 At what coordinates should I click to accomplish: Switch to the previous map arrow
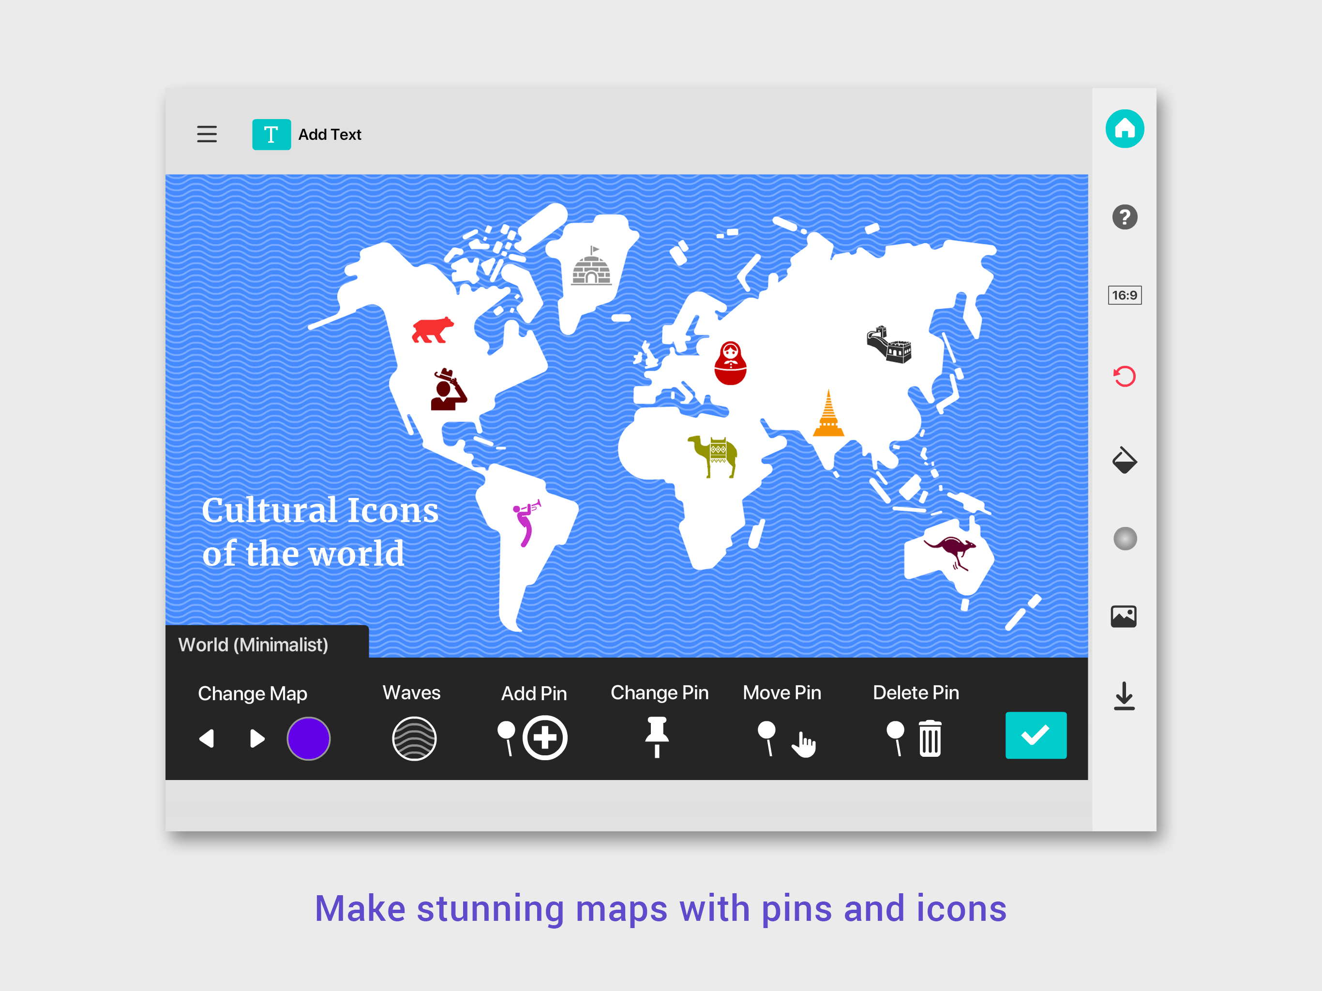click(x=207, y=739)
